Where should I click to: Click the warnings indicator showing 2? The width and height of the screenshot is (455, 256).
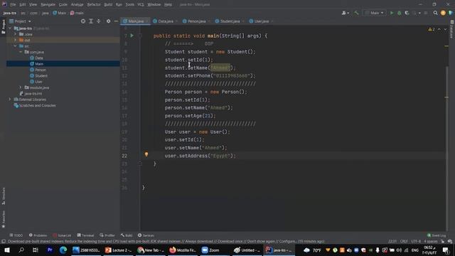tap(432, 29)
